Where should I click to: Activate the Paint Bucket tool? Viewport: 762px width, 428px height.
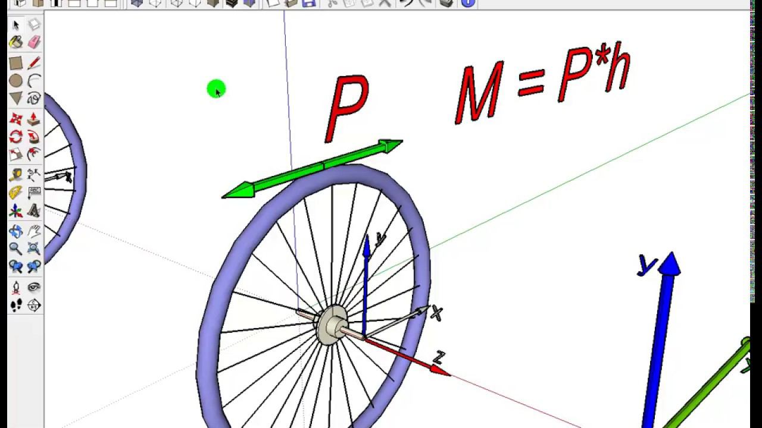(x=16, y=42)
